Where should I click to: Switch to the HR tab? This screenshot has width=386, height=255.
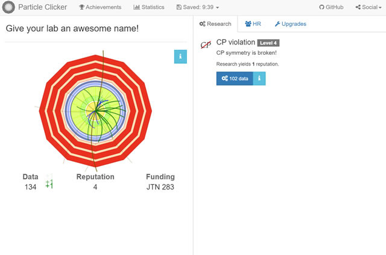coord(253,24)
